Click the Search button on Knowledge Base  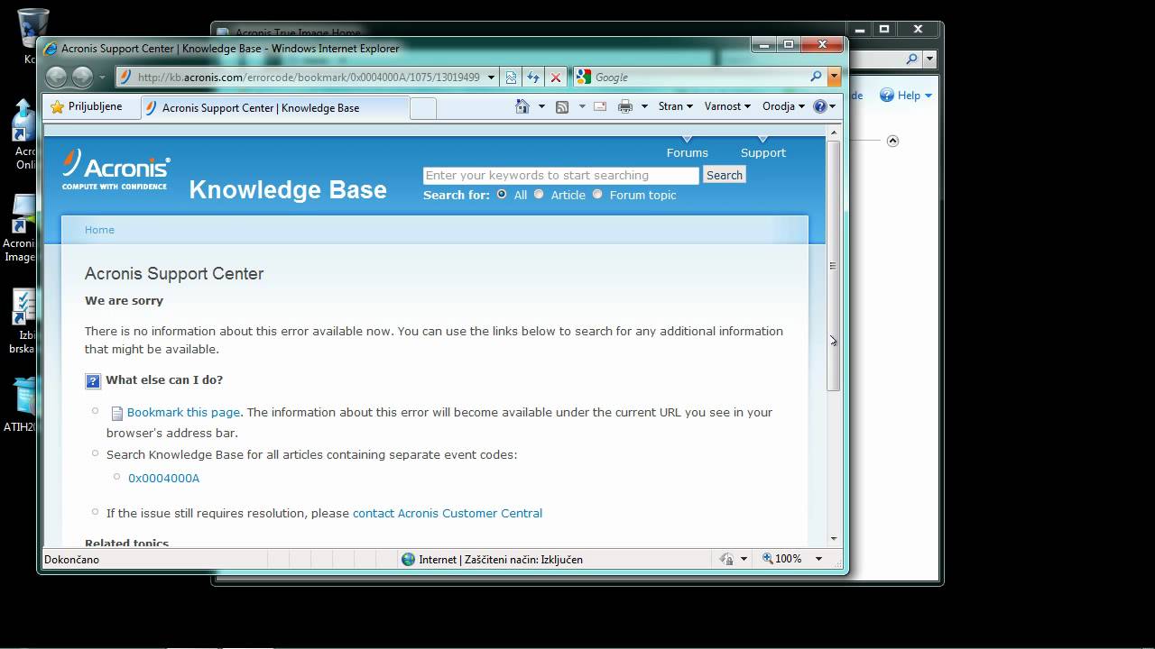(x=724, y=175)
